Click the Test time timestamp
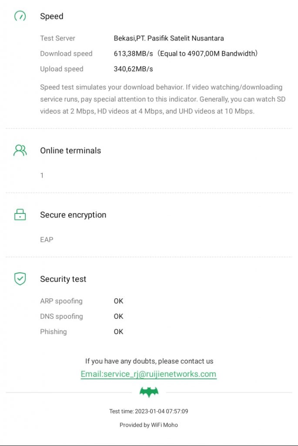The width and height of the screenshot is (298, 446). coord(149,411)
